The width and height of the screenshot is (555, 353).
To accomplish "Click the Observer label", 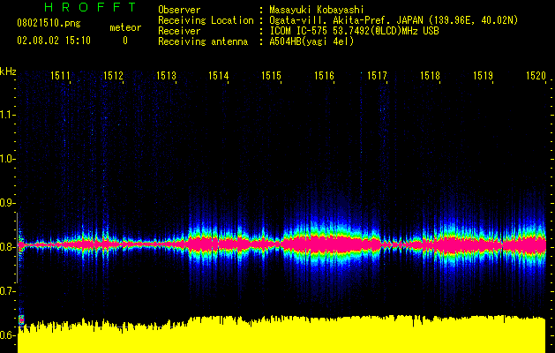I will point(179,10).
